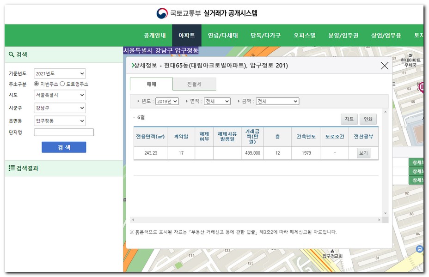The image size is (429, 277).
Task: Click the 단지명 text input field
Action: point(64,132)
